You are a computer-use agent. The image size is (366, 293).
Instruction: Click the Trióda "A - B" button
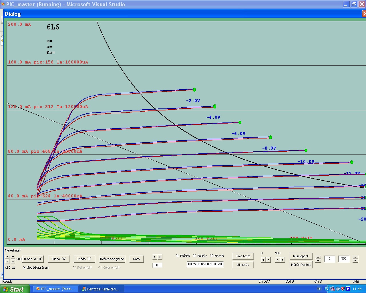point(33,259)
